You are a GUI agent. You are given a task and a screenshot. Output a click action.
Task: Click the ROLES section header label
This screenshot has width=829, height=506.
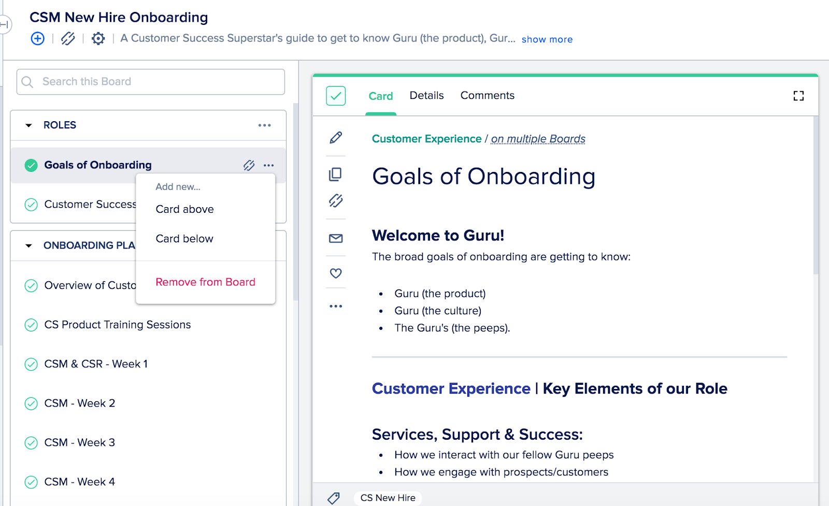coord(60,125)
